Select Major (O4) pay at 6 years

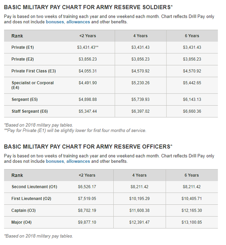(x=192, y=222)
